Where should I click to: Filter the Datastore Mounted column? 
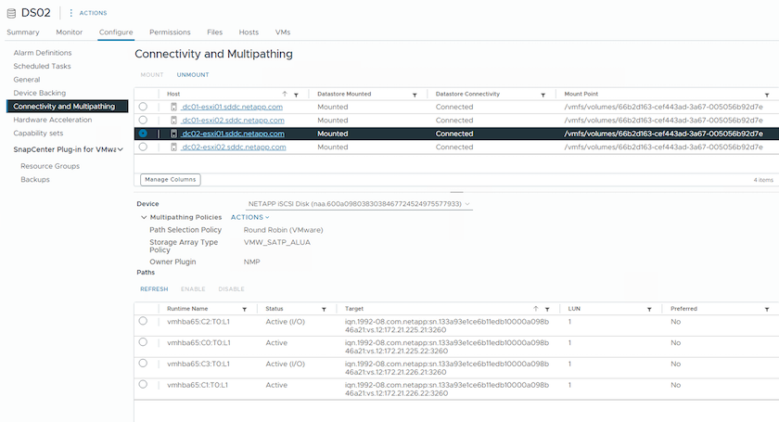(x=418, y=95)
